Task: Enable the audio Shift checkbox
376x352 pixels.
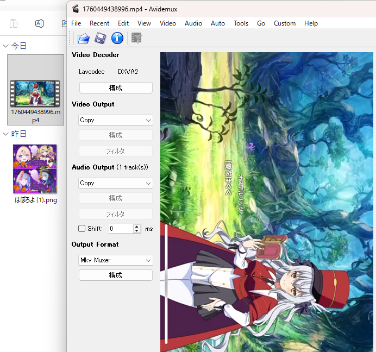Action: coord(82,229)
